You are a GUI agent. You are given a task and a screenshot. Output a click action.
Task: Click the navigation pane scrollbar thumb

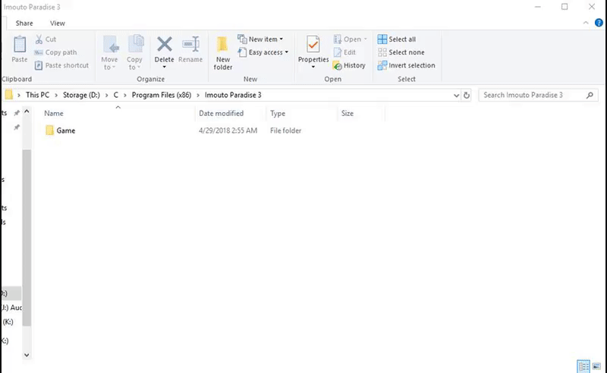[27, 237]
